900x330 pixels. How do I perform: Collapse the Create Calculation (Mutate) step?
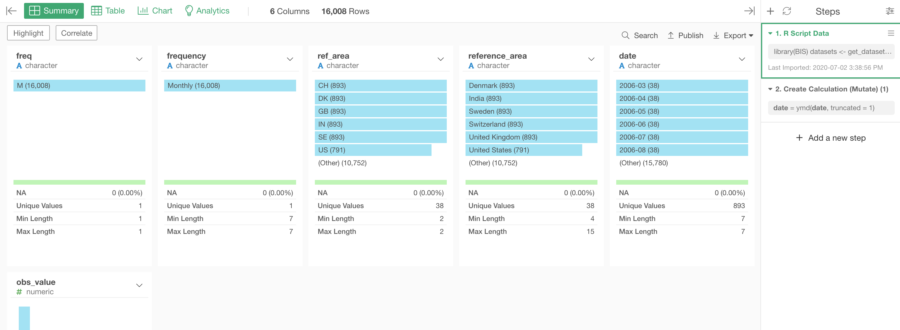(770, 89)
